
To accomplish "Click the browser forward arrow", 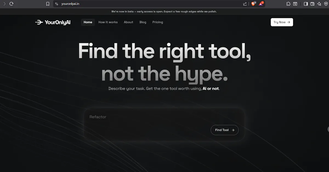I will click(x=4, y=4).
